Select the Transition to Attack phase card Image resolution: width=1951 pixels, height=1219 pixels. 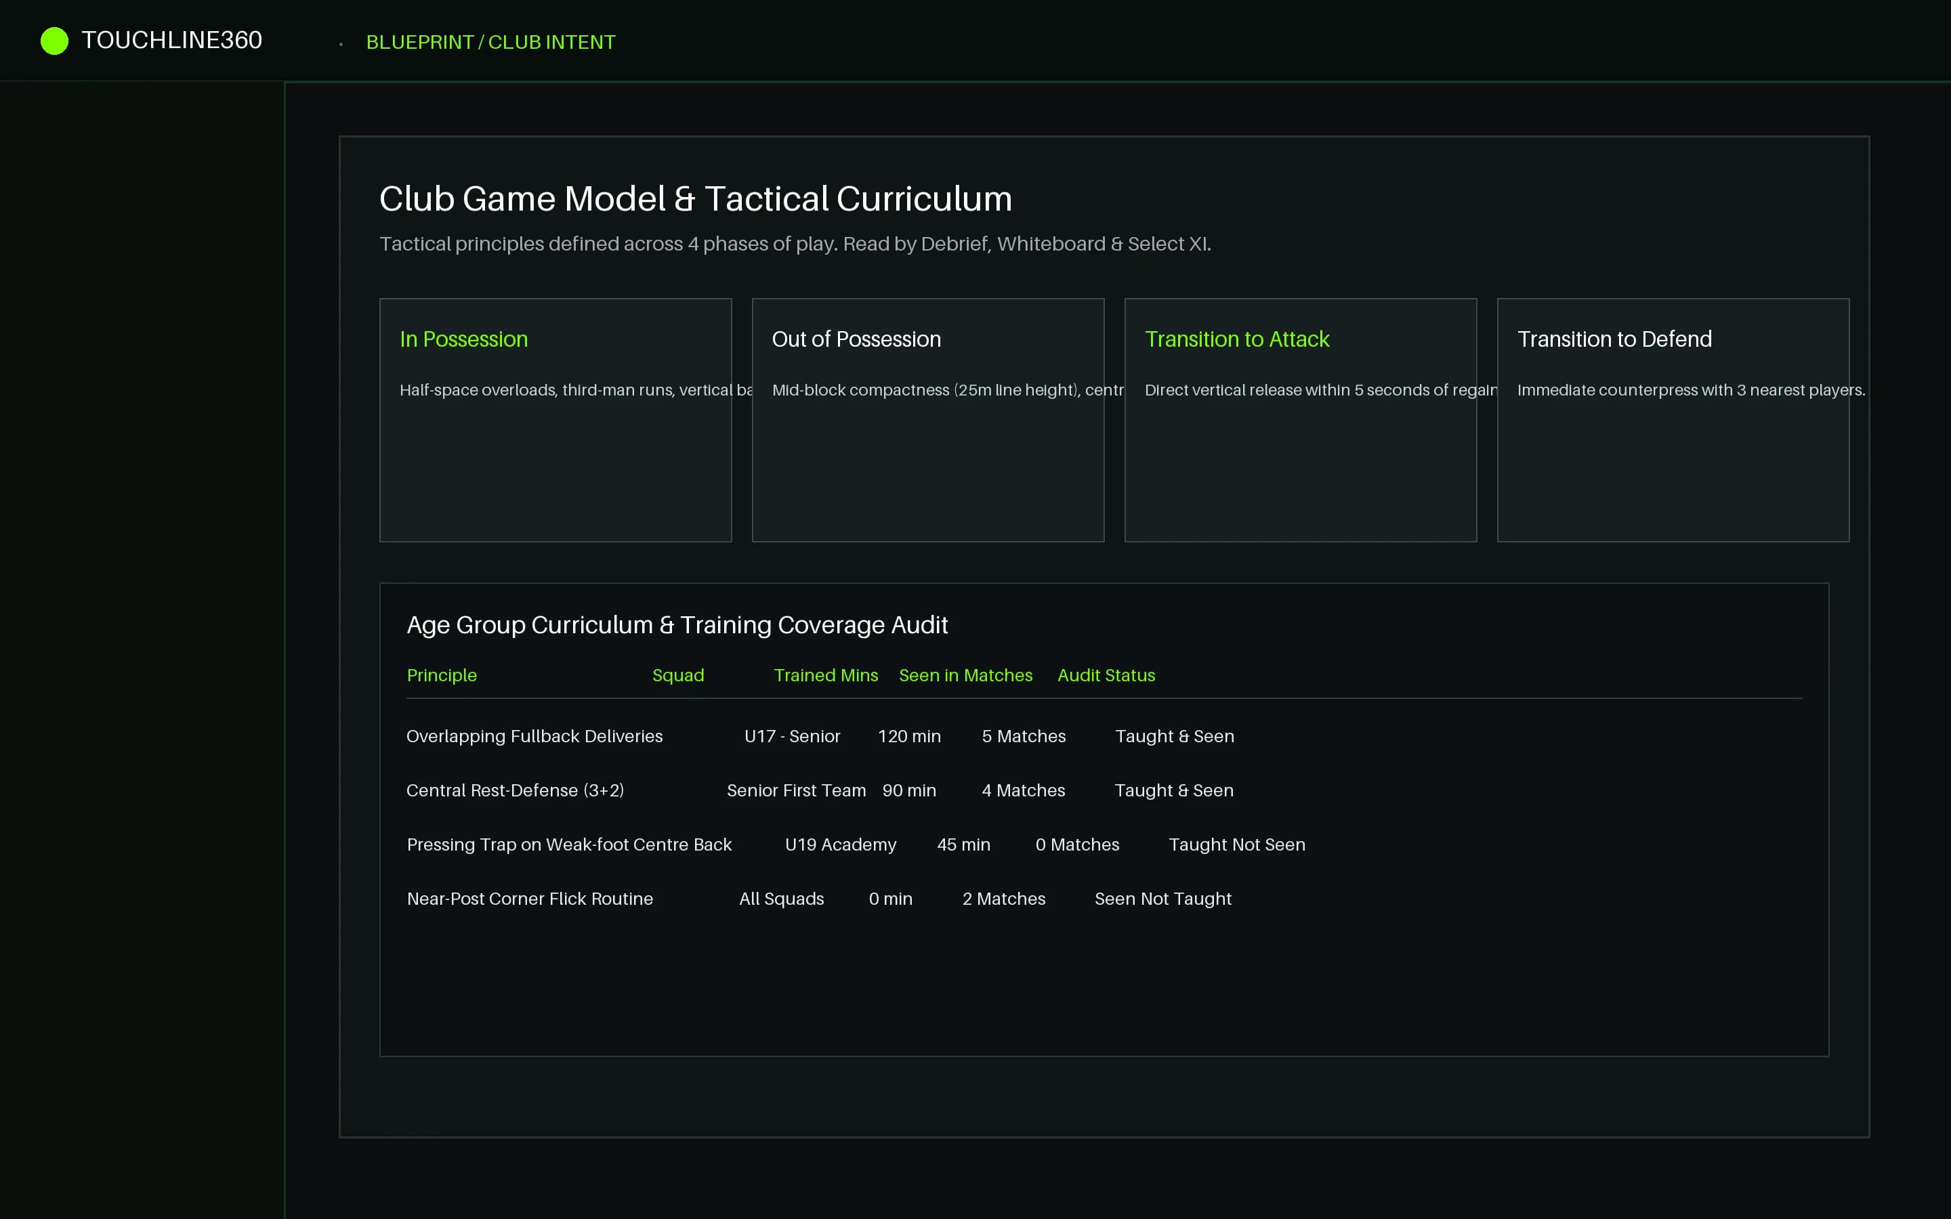[x=1301, y=420]
